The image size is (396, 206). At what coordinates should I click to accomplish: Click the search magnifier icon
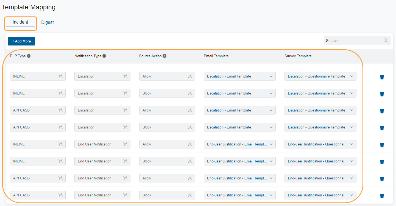pyautogui.click(x=386, y=40)
